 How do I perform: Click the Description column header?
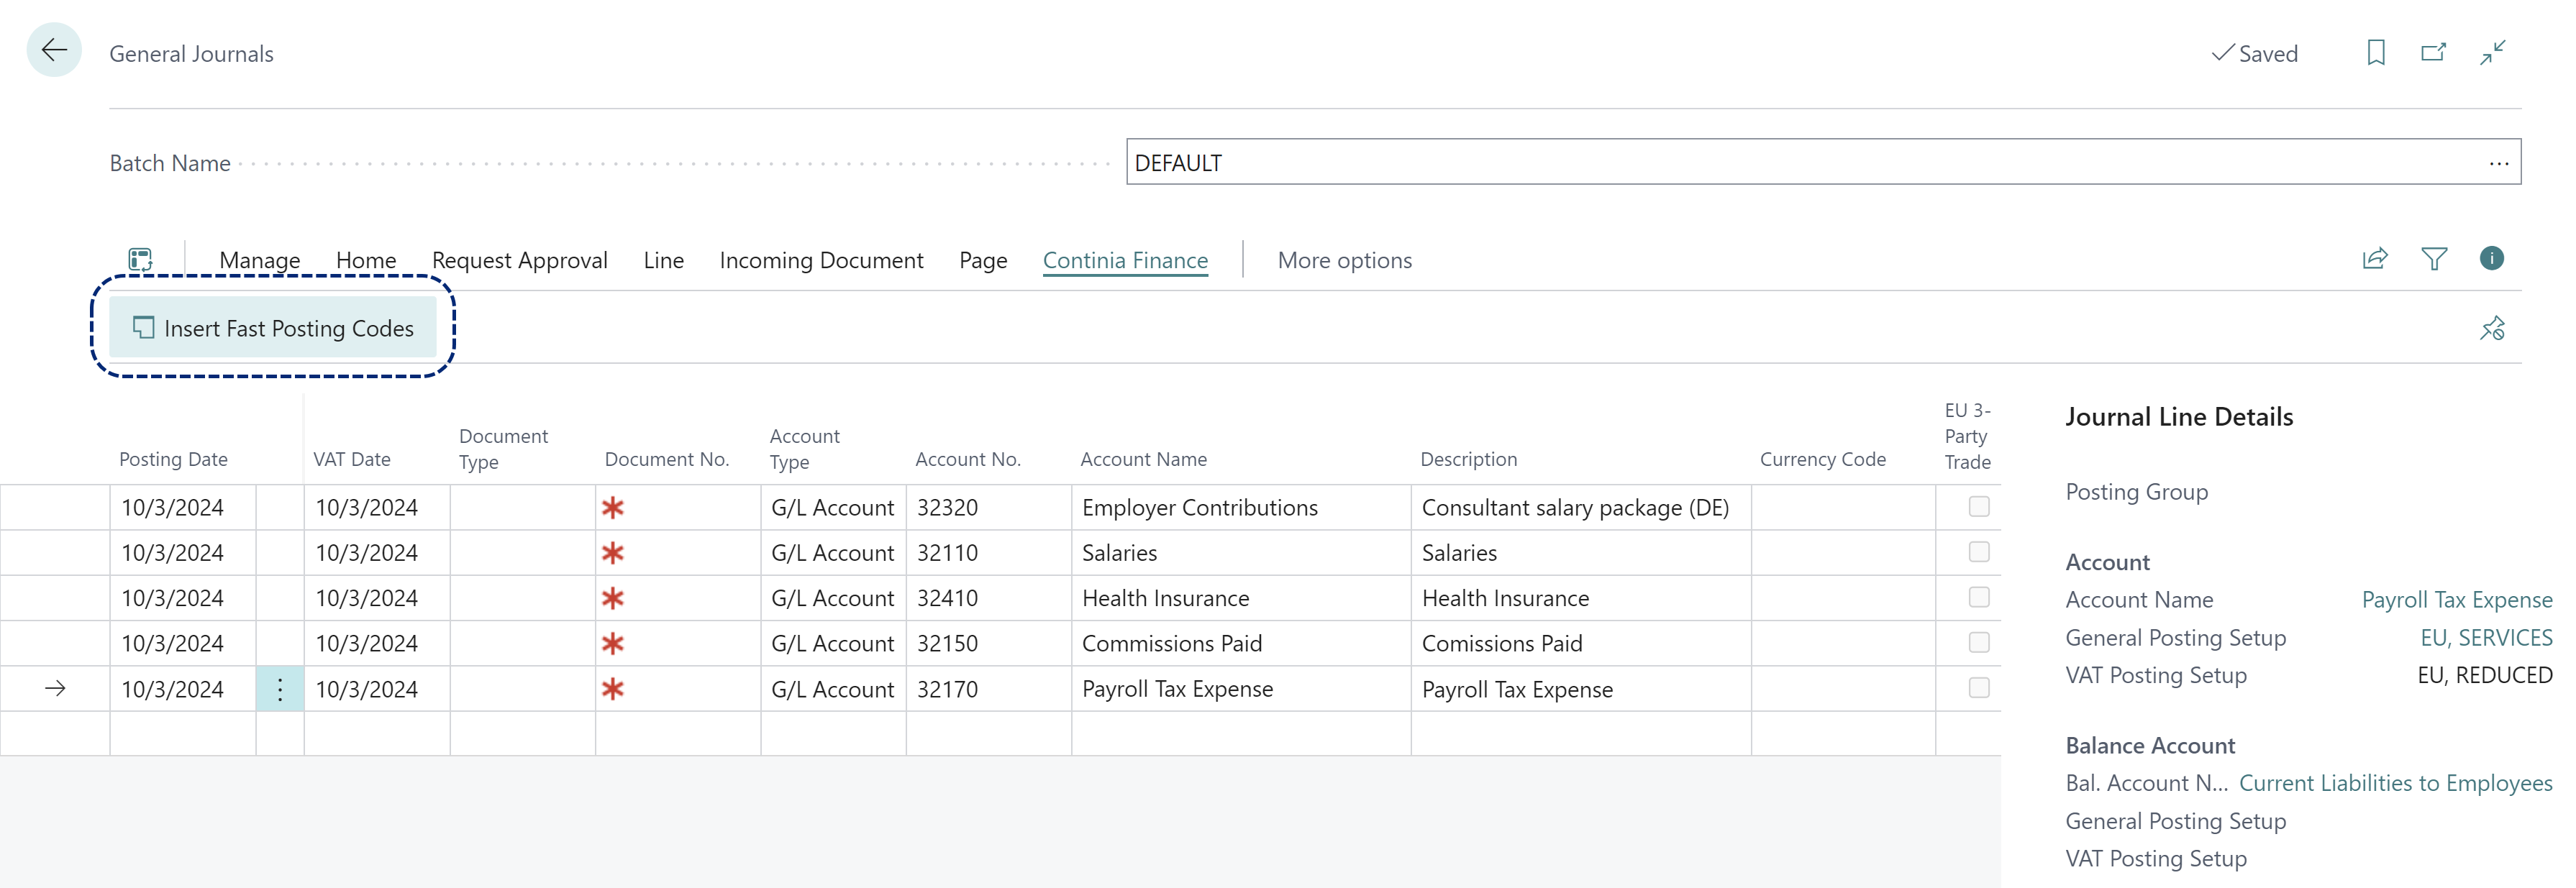point(1468,459)
